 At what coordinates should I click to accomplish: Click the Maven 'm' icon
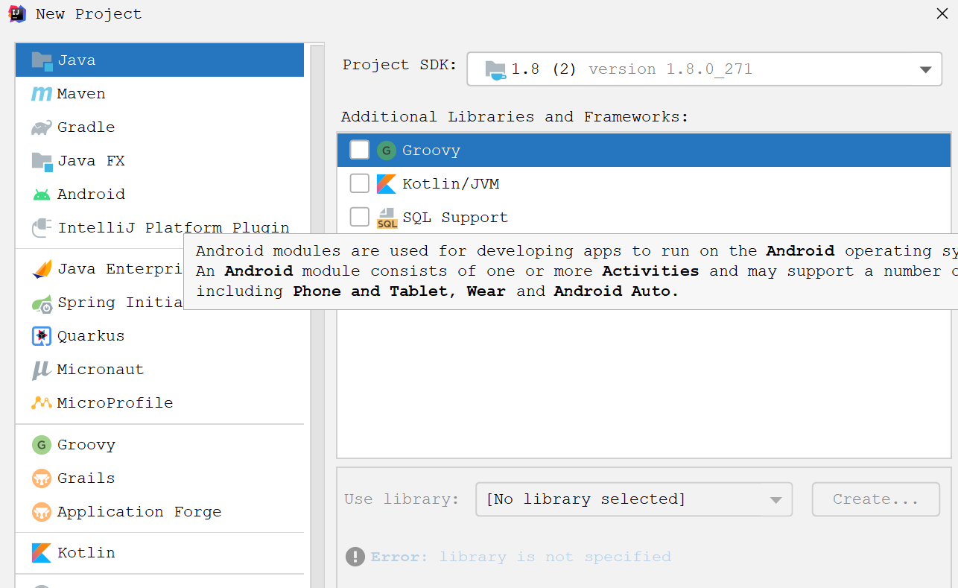click(x=42, y=94)
